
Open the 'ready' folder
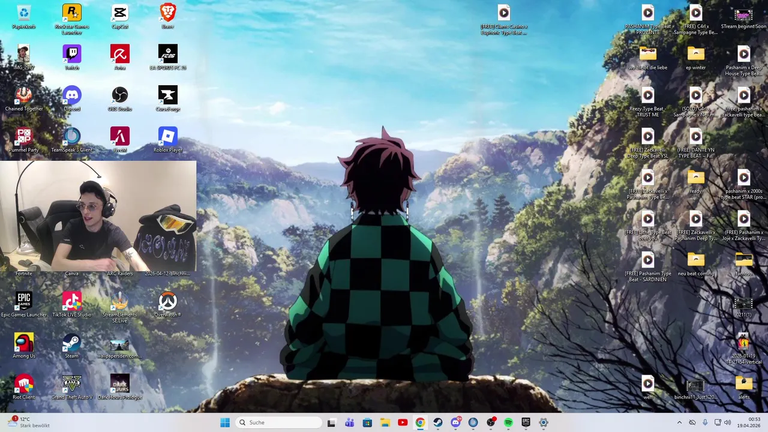point(695,181)
